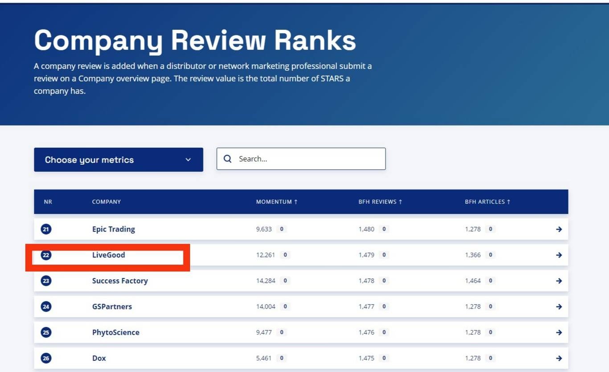Viewport: 609px width, 372px height.
Task: Open the Choose your metrics dropdown
Action: pyautogui.click(x=119, y=160)
